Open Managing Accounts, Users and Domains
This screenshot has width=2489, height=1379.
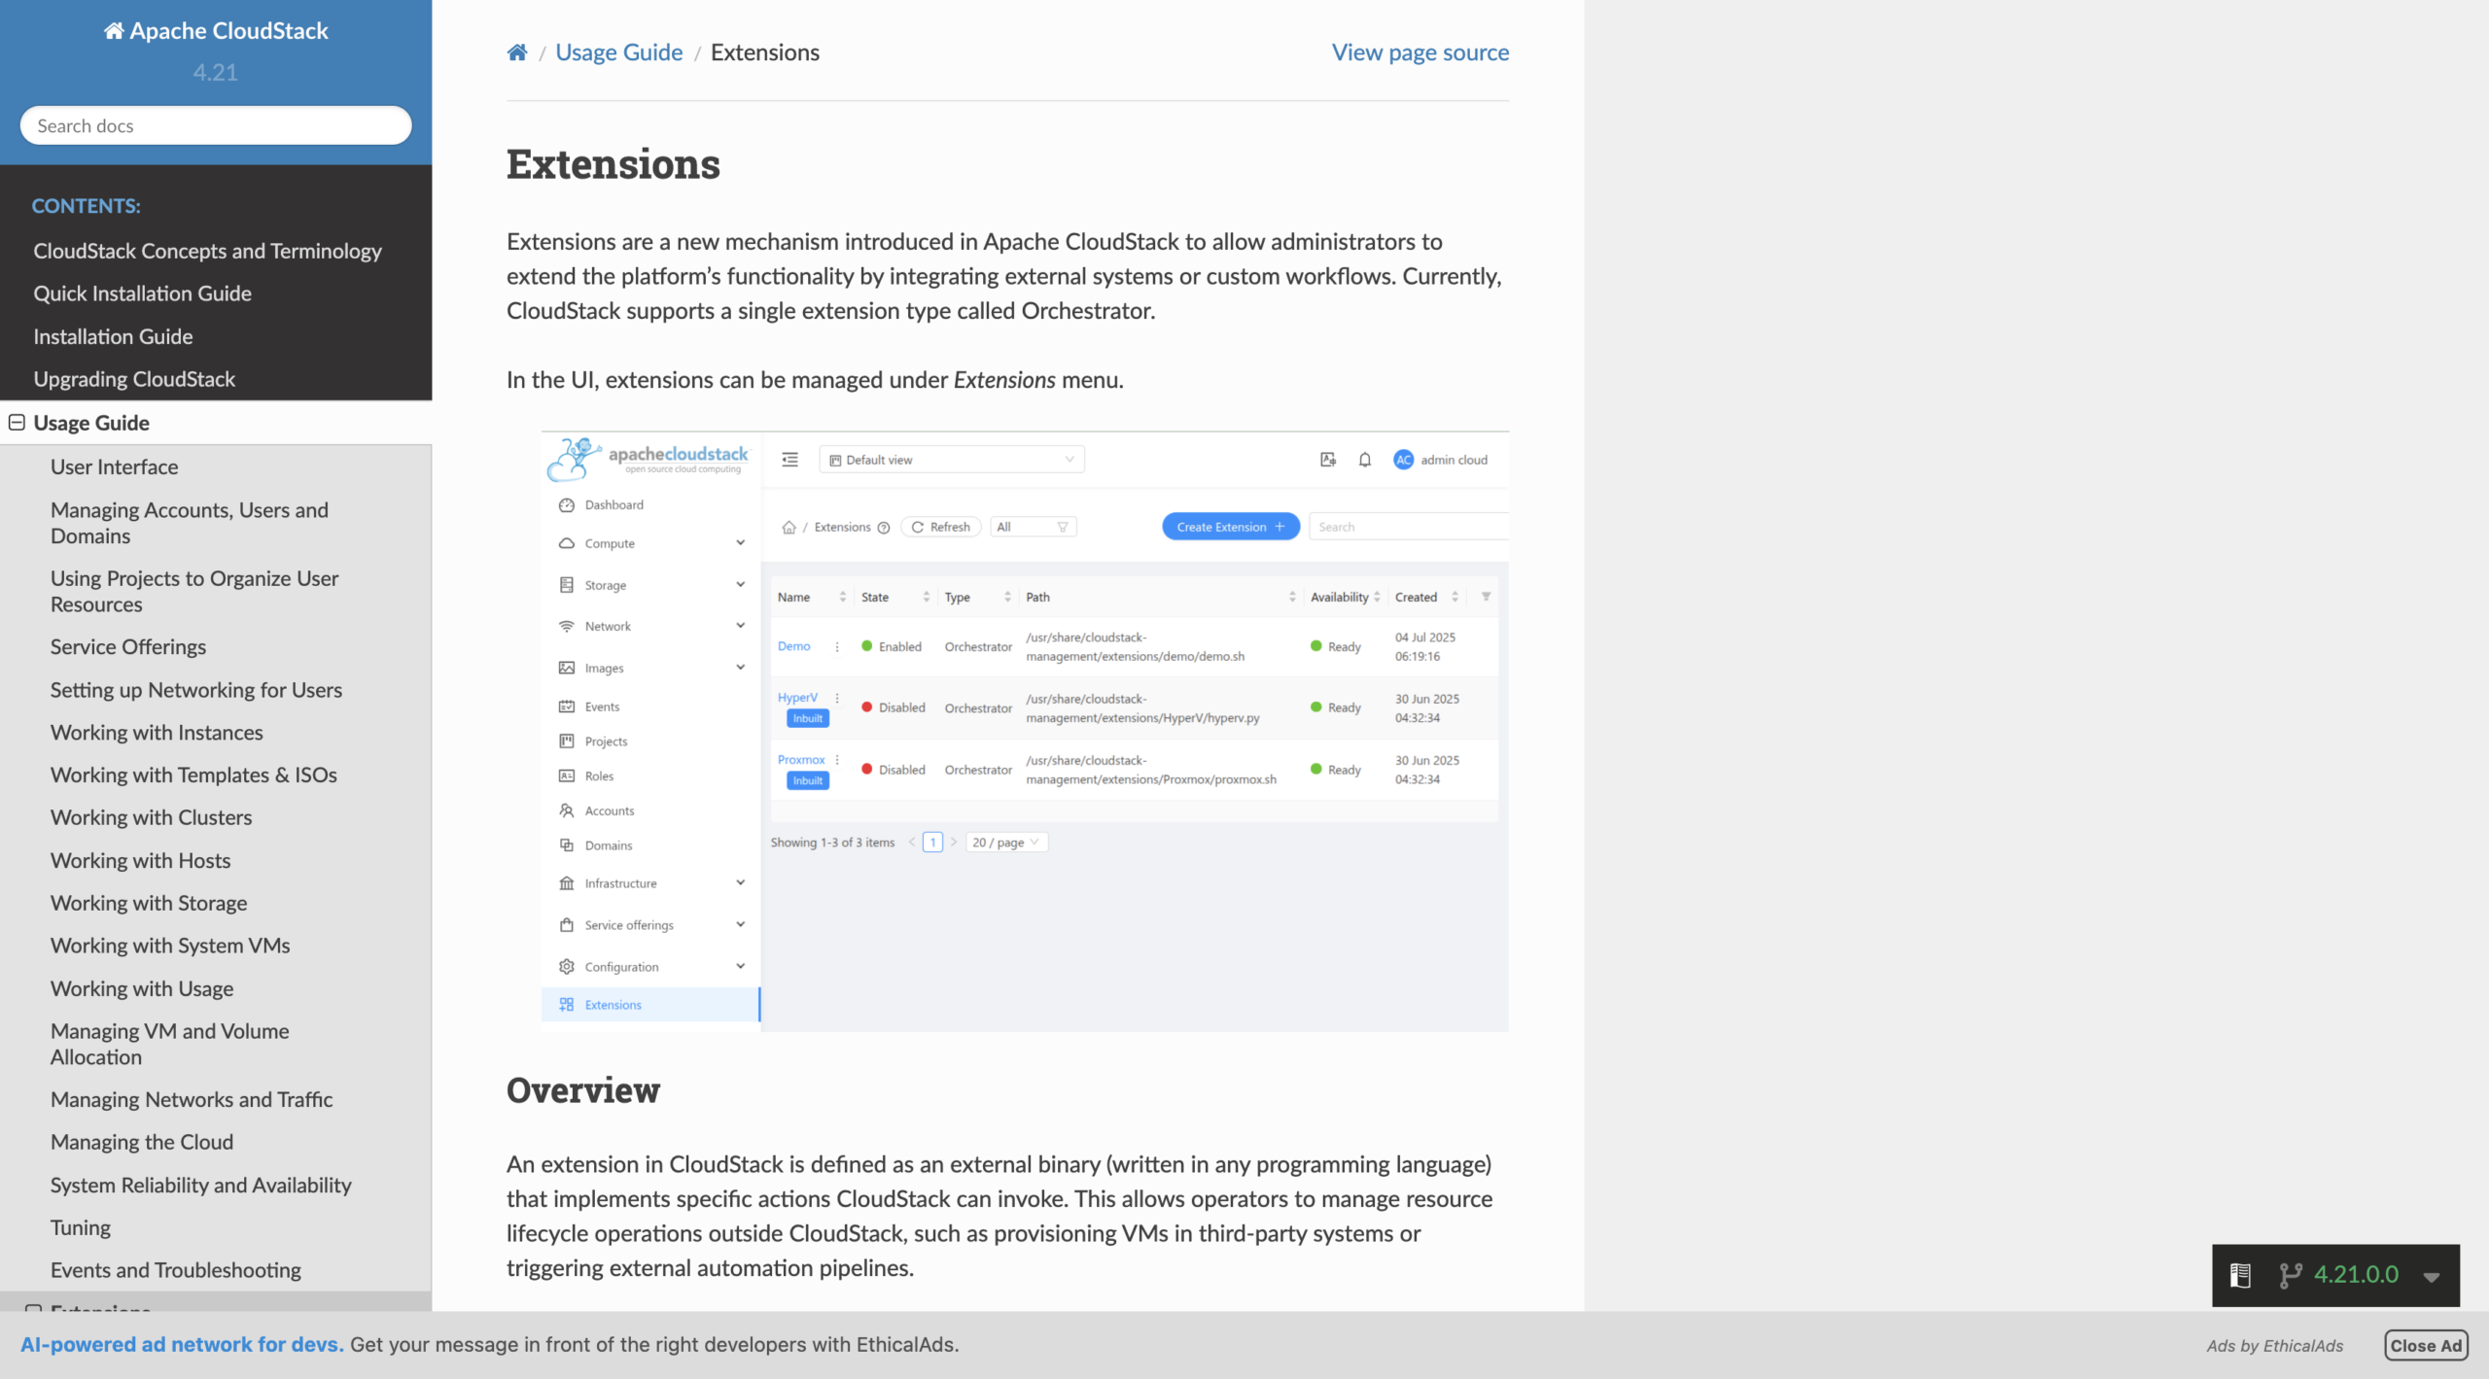[190, 523]
